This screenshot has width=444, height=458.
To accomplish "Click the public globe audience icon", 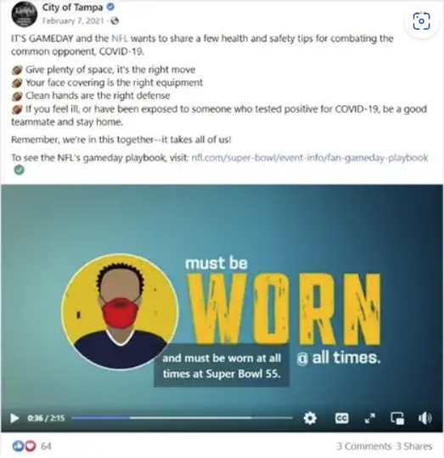I will (115, 20).
